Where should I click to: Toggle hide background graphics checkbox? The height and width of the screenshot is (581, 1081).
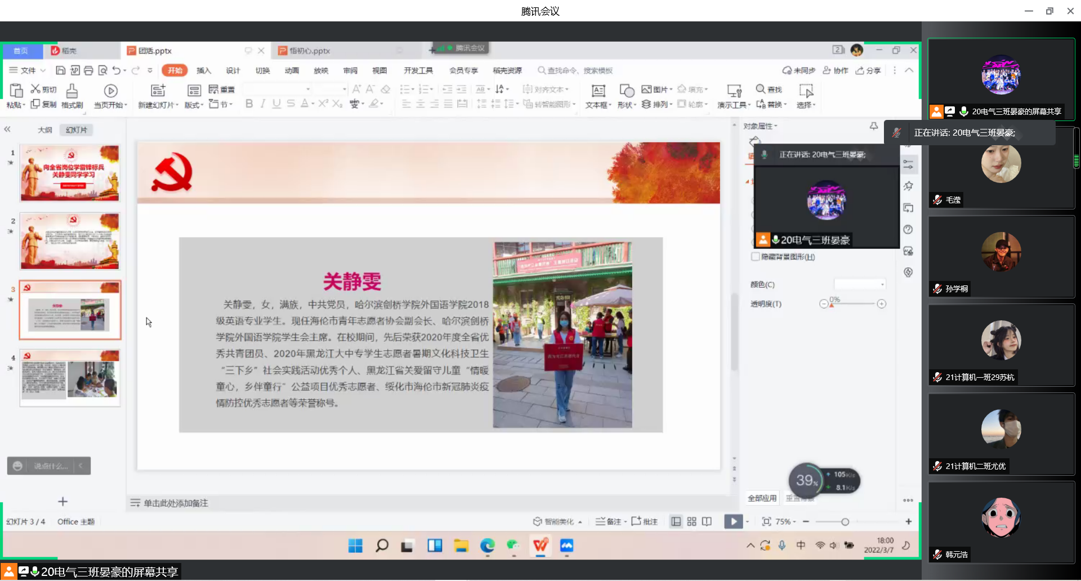(756, 257)
